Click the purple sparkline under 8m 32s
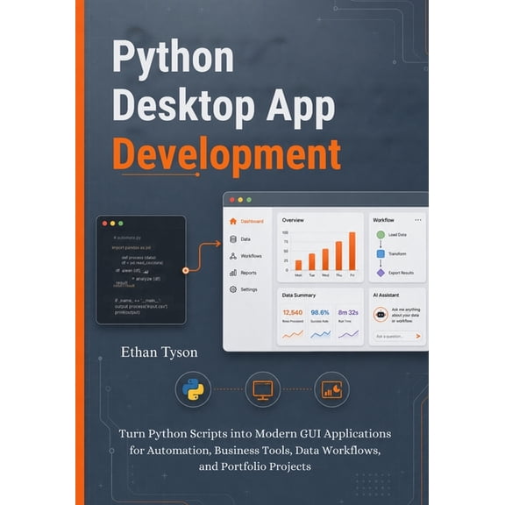505x505 pixels. point(348,334)
